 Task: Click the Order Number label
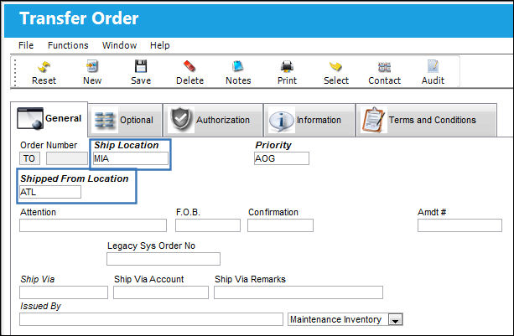[49, 145]
